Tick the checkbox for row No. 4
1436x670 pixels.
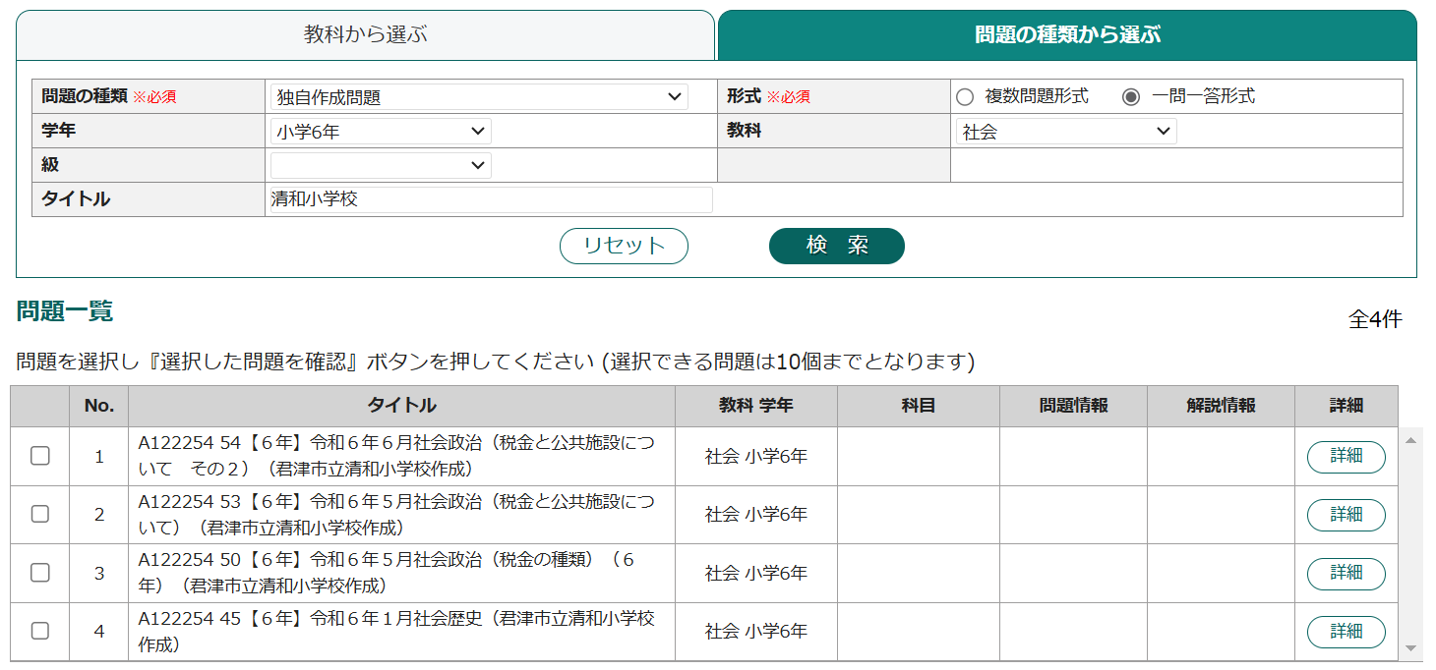point(40,631)
